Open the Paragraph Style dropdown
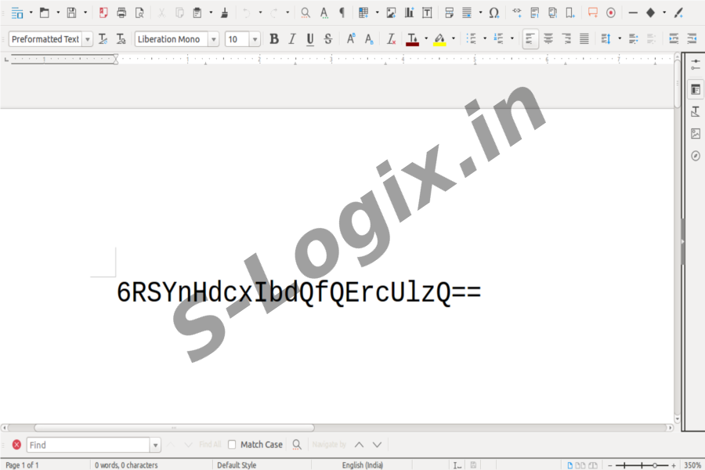 pyautogui.click(x=88, y=39)
